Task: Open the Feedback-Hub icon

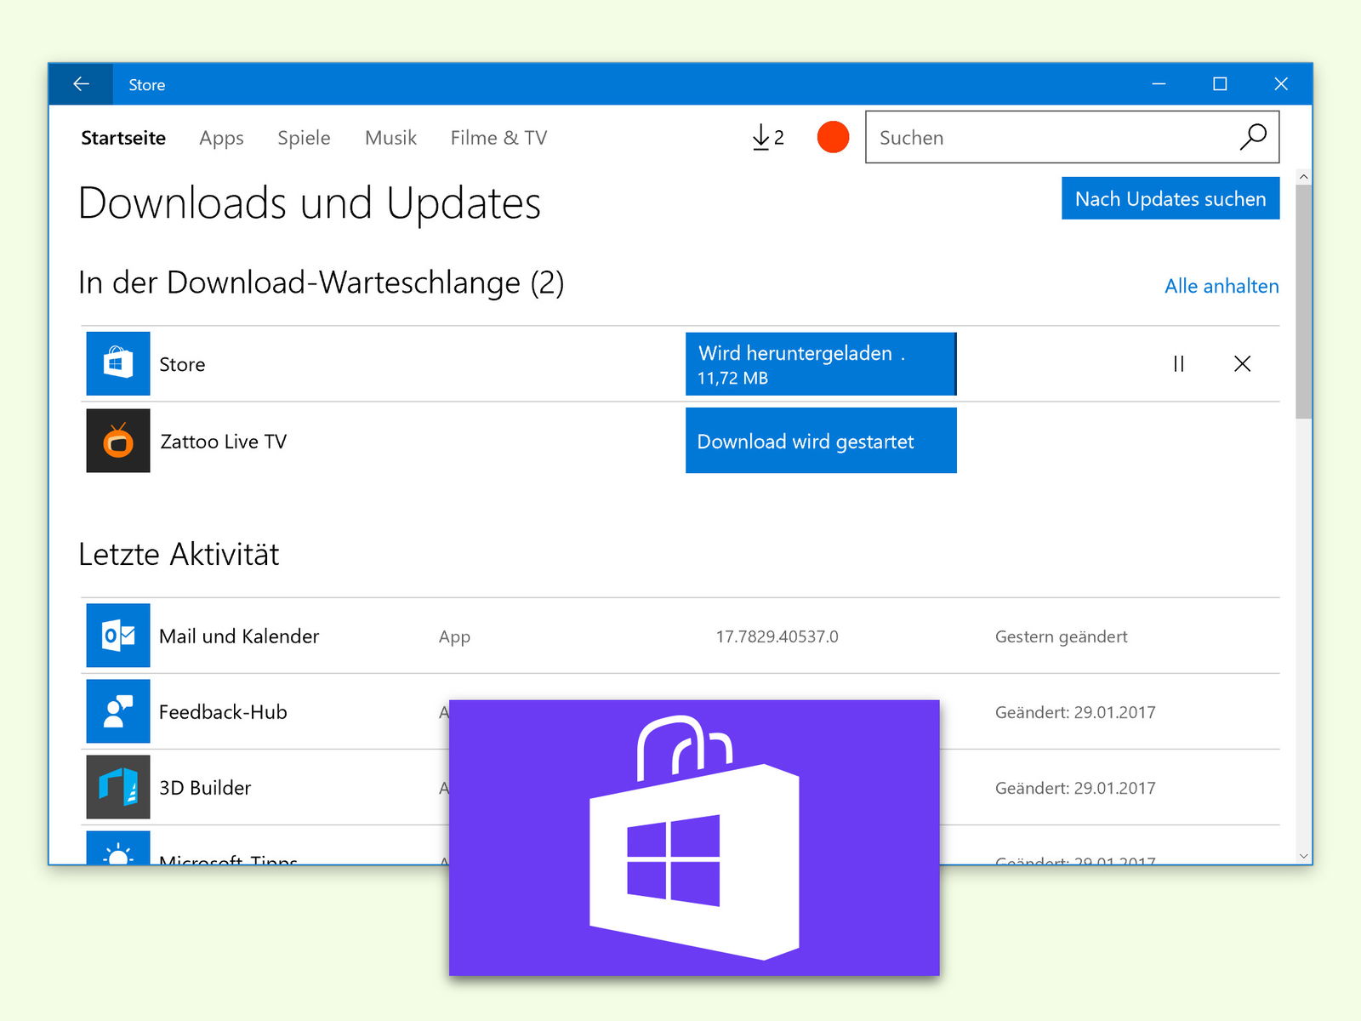Action: point(118,711)
